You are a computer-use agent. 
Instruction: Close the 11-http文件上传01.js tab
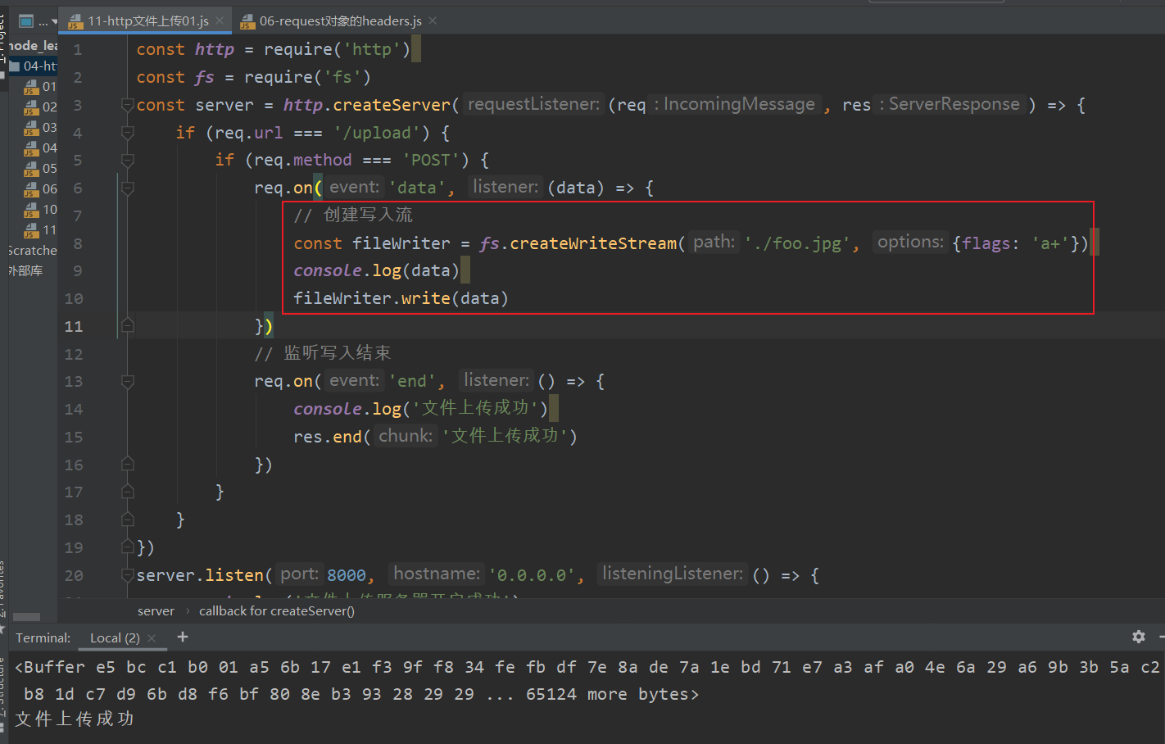[220, 20]
